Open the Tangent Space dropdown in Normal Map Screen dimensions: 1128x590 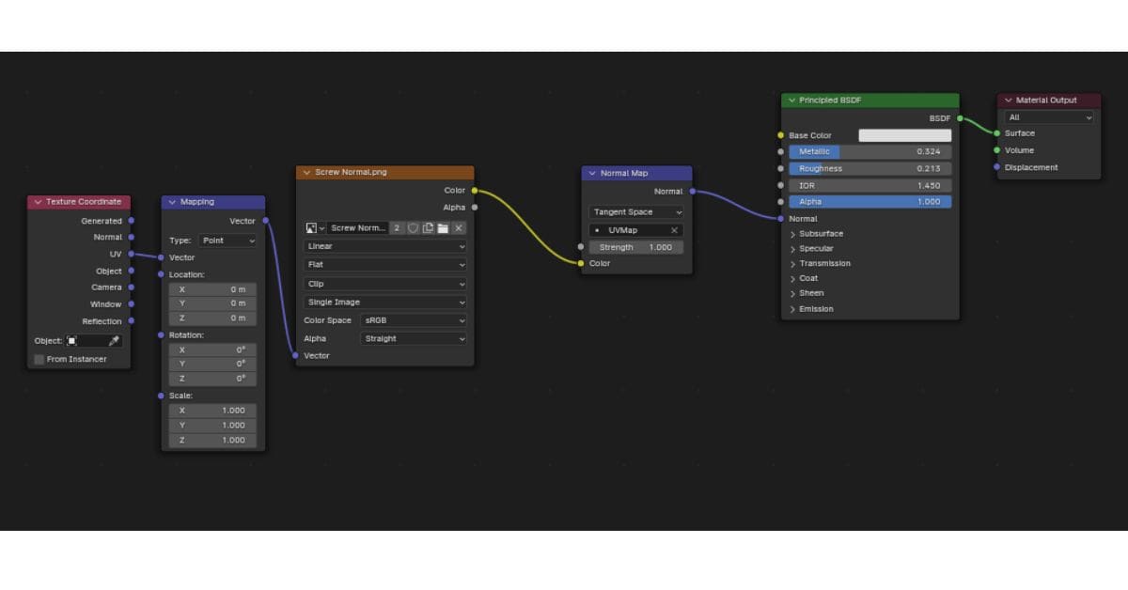(x=635, y=211)
